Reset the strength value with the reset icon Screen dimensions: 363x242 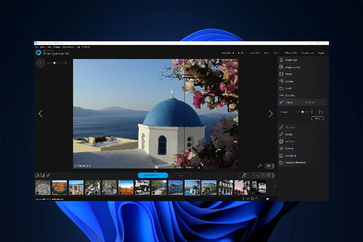(321, 112)
